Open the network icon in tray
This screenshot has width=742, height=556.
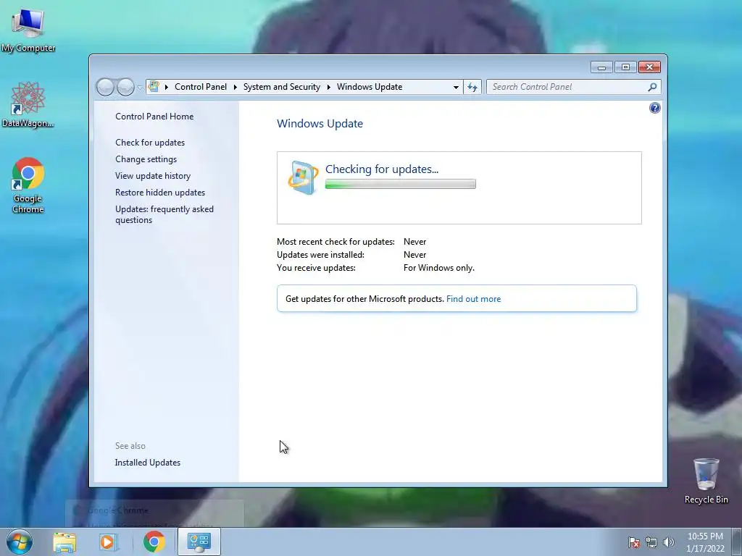pyautogui.click(x=651, y=542)
